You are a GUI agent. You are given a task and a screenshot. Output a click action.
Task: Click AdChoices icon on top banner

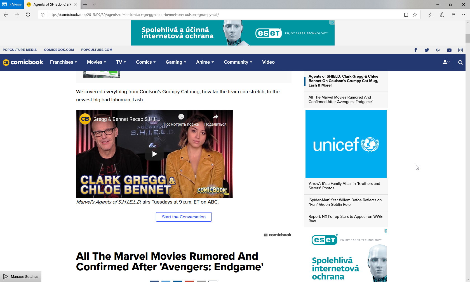pos(332,23)
